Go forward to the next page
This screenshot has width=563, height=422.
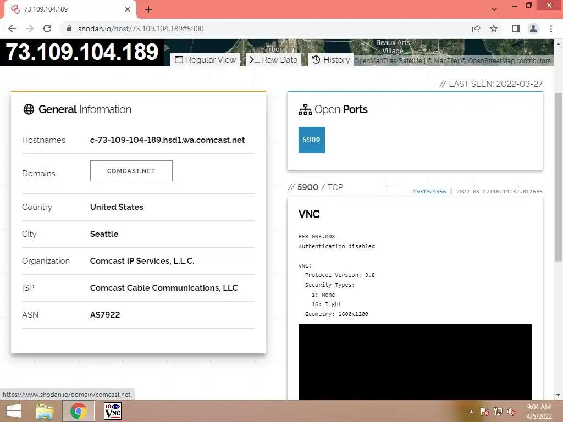(x=30, y=29)
